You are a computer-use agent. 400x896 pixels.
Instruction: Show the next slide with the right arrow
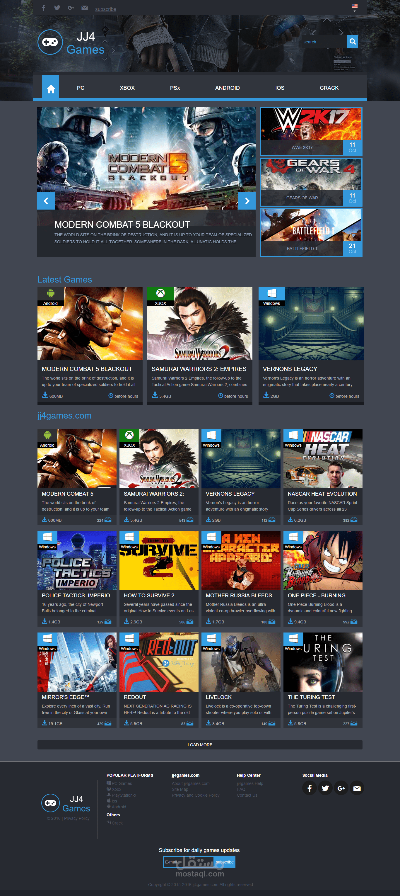click(x=247, y=201)
